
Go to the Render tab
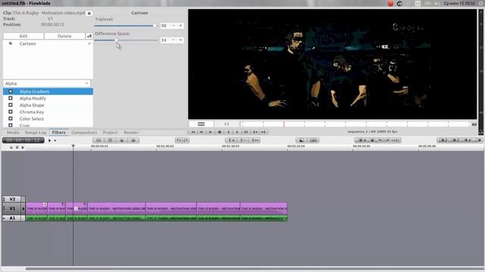131,132
